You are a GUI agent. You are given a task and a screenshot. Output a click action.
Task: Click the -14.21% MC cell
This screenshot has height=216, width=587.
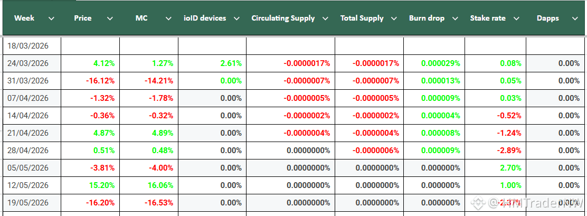[149, 81]
